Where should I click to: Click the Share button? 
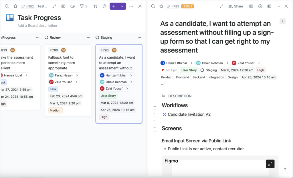[x=236, y=6]
